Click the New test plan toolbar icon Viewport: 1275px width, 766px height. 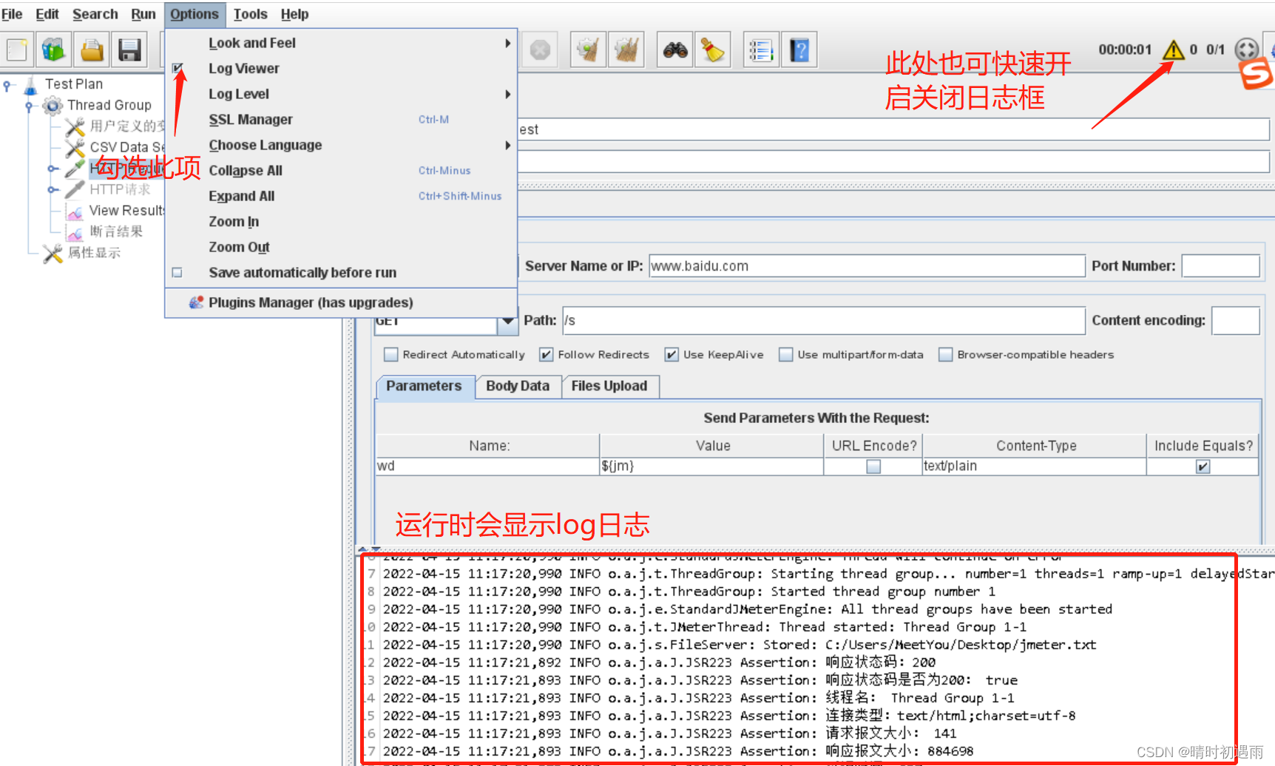click(16, 50)
